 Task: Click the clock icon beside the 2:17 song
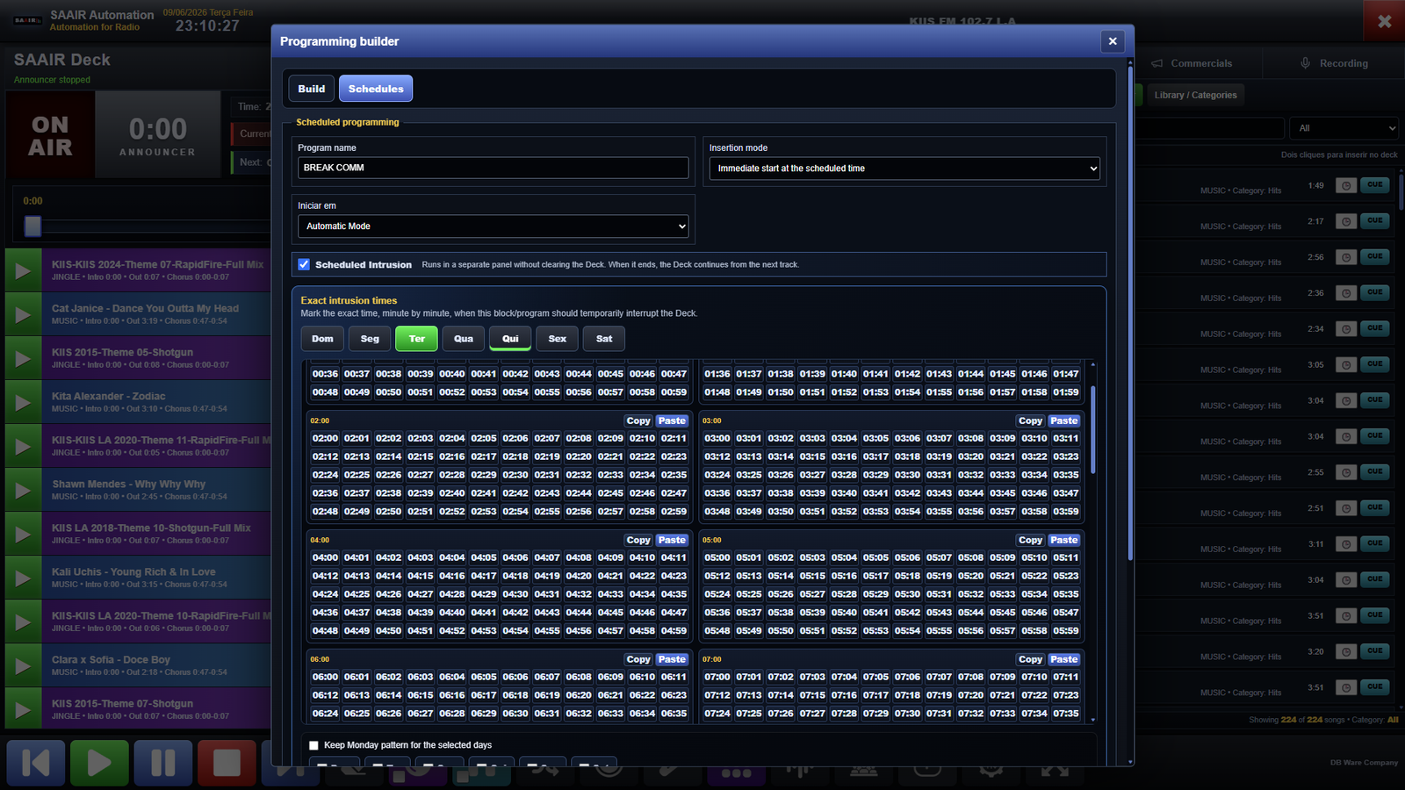coord(1345,221)
